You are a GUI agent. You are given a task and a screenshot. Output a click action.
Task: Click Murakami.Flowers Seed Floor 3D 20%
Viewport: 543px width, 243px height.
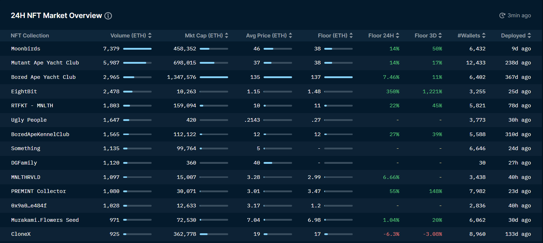pyautogui.click(x=437, y=220)
